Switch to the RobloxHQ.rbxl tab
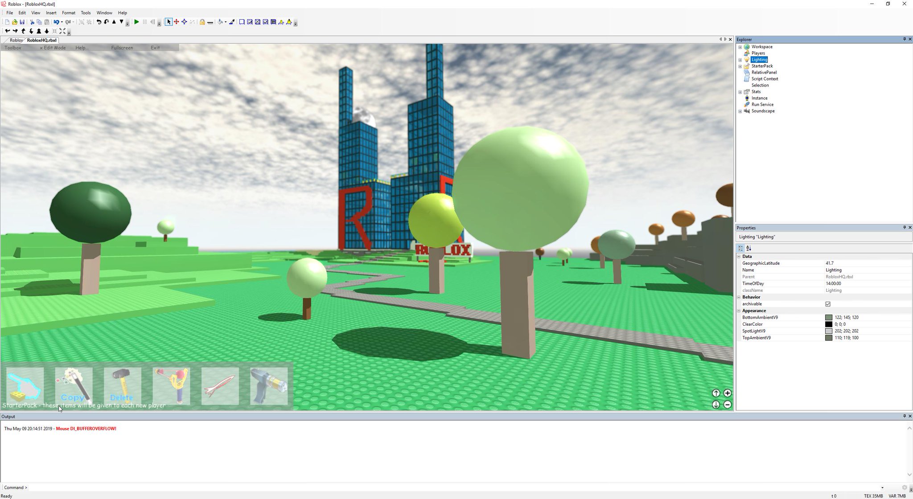 click(41, 40)
